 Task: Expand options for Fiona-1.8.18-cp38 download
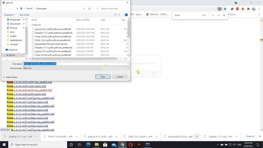click(x=77, y=136)
